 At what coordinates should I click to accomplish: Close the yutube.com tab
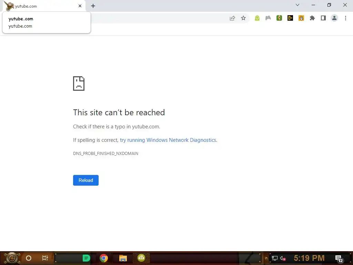pyautogui.click(x=80, y=6)
